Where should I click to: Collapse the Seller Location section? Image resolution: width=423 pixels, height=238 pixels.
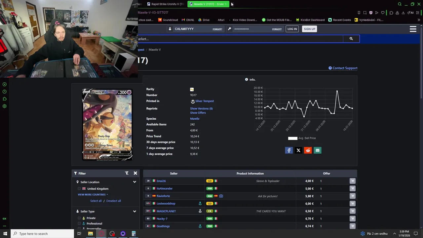(x=135, y=182)
